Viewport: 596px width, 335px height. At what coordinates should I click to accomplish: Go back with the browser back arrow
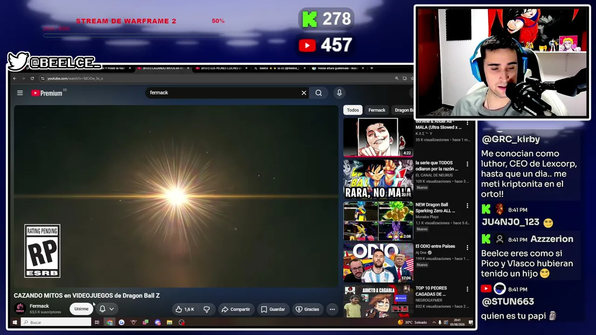point(14,78)
